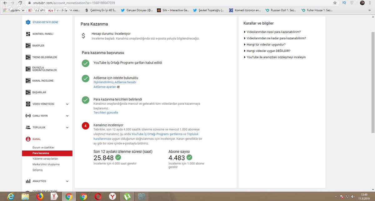Image resolution: width=375 pixels, height=201 pixels.
Task: Click the volume speaker tray icon
Action: point(353,197)
